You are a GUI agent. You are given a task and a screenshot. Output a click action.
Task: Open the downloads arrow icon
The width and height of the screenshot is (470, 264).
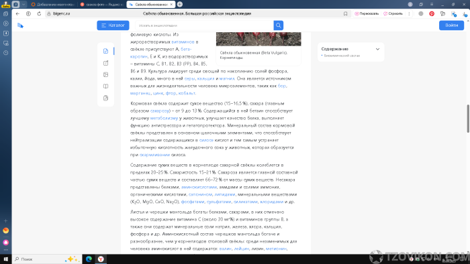click(465, 14)
